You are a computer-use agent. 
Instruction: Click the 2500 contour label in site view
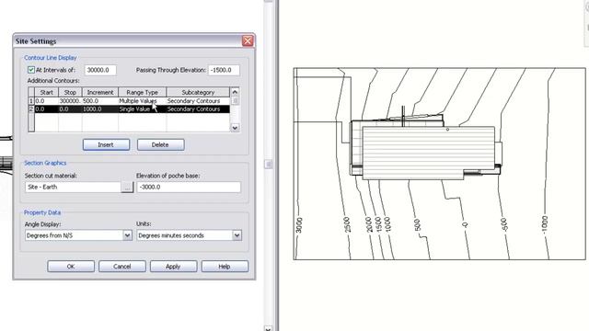[x=347, y=224]
